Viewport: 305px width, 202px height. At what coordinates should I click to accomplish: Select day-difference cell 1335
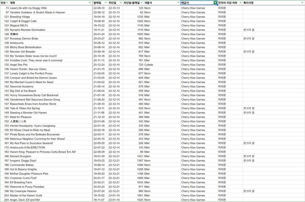[140, 17]
